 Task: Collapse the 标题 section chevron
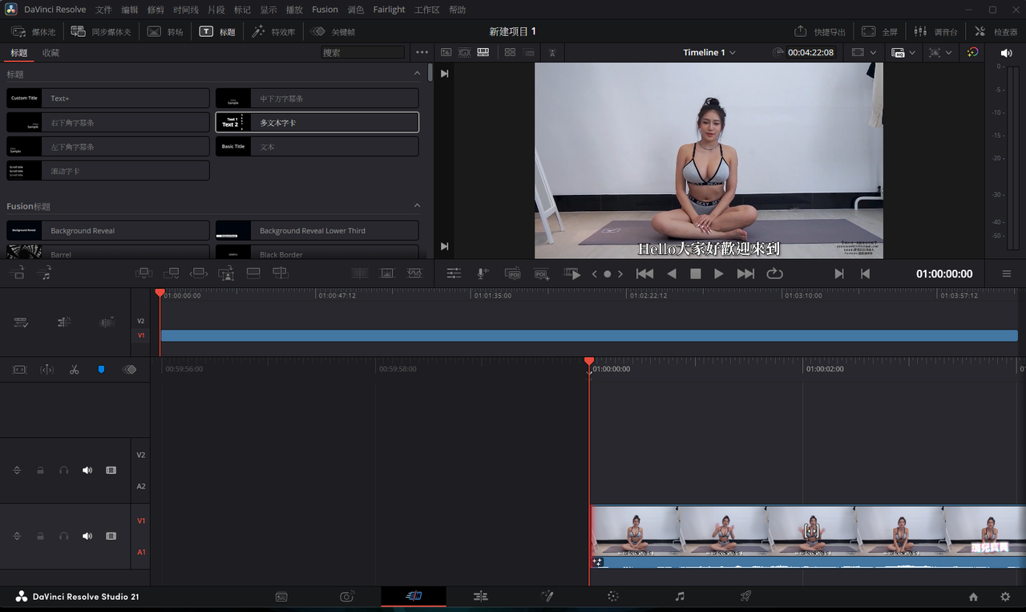pyautogui.click(x=417, y=74)
